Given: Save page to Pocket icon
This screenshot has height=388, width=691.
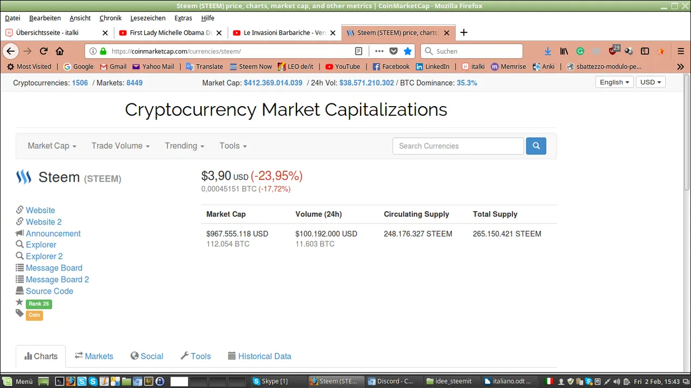Looking at the screenshot, I should [394, 51].
